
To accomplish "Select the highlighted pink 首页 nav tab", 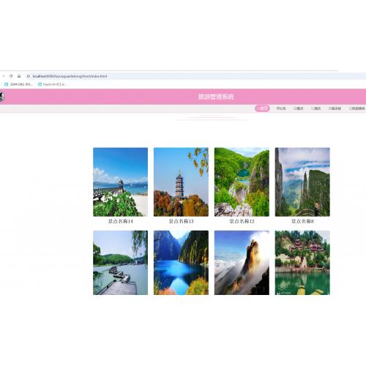I will click(262, 108).
